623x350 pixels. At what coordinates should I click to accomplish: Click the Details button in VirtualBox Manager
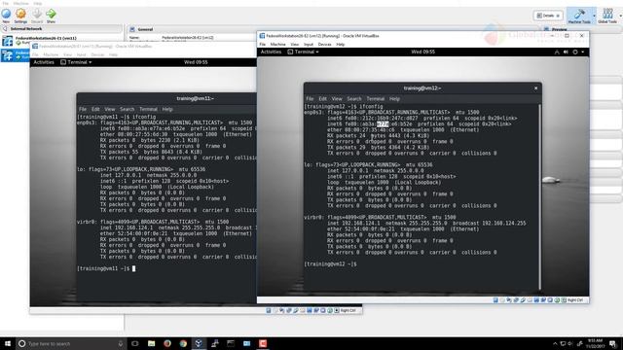[x=547, y=16]
